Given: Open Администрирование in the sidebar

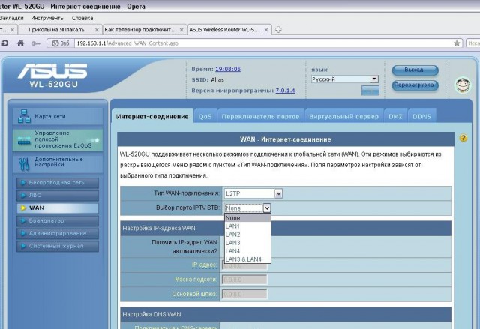Looking at the screenshot, I should [x=58, y=233].
